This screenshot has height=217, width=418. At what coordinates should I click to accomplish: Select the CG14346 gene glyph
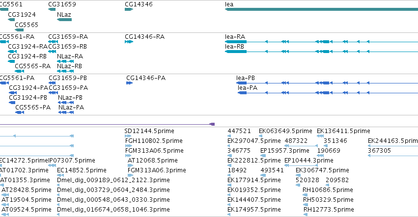click(129, 9)
